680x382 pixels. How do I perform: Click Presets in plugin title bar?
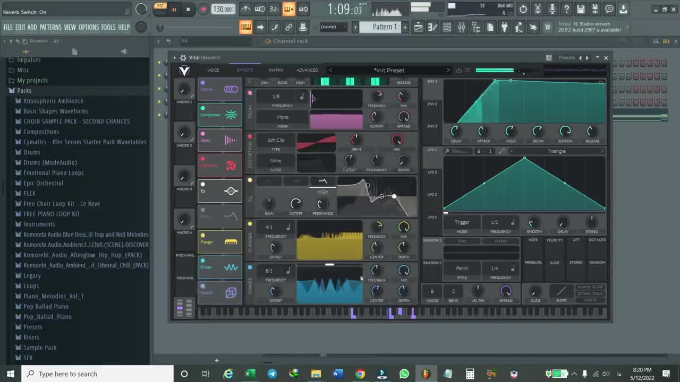point(567,57)
